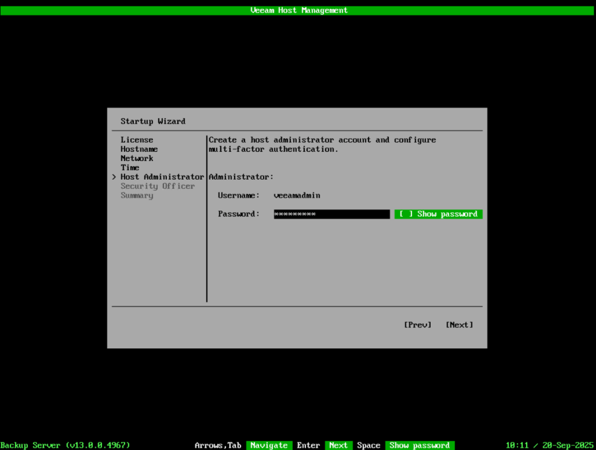Click the Navigate hint in status bar
The width and height of the screenshot is (596, 450).
click(x=268, y=445)
